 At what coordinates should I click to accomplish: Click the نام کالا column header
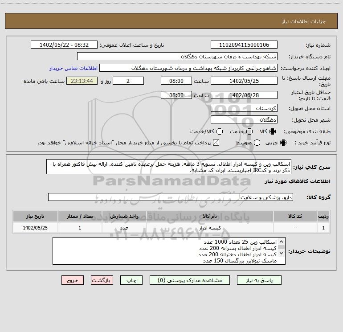(210, 216)
